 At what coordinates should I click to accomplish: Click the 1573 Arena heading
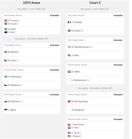point(31,3)
